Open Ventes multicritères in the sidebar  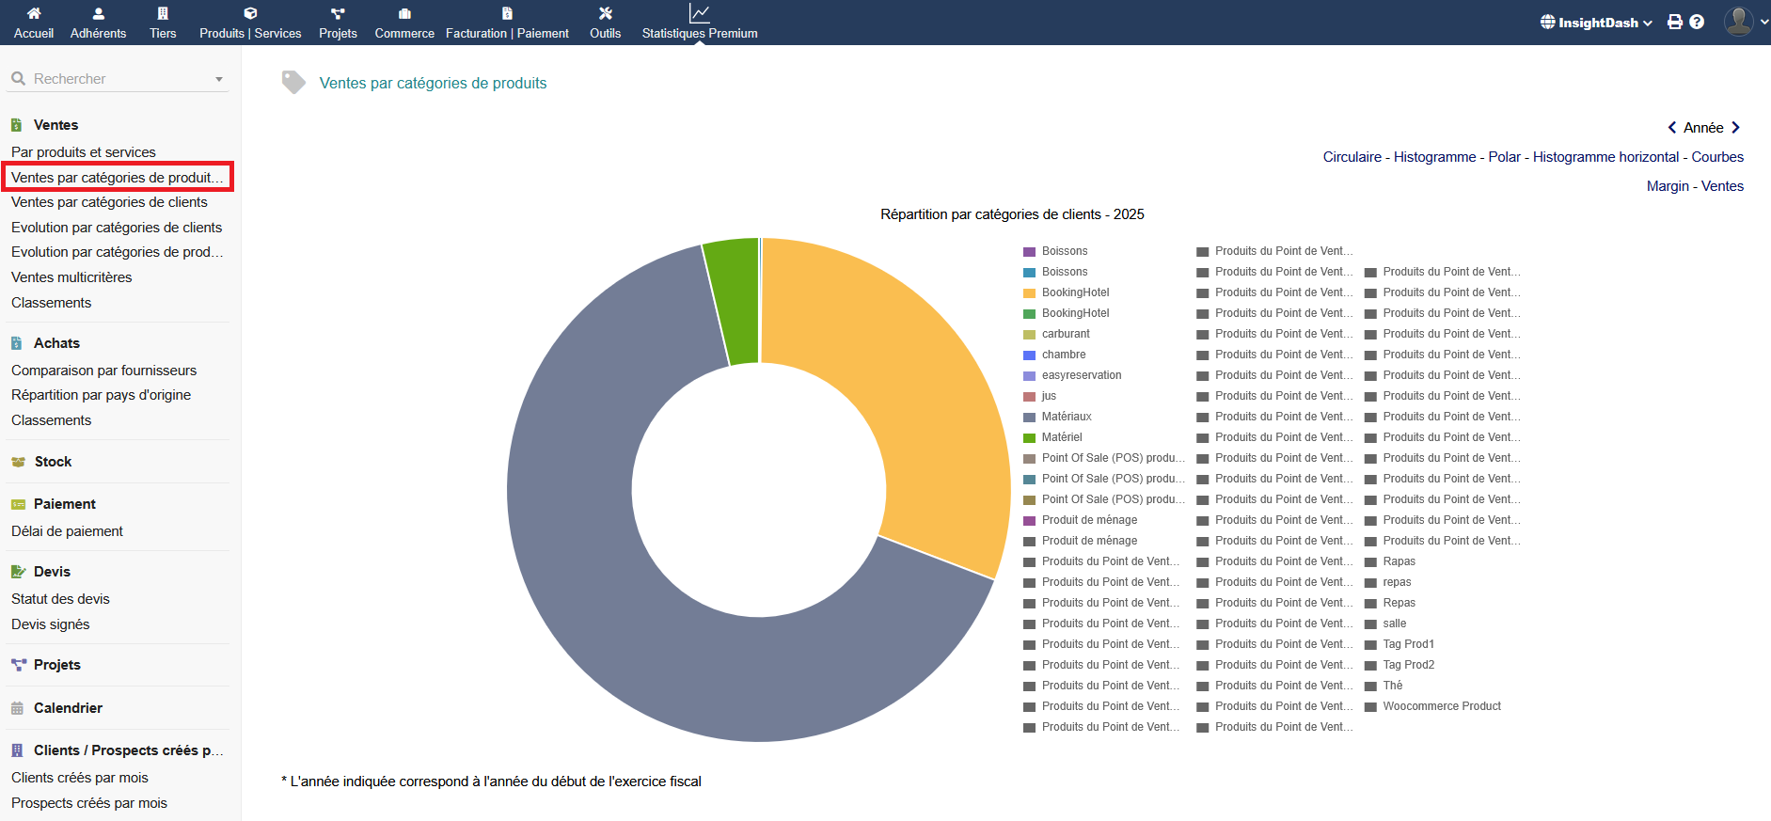click(x=71, y=277)
